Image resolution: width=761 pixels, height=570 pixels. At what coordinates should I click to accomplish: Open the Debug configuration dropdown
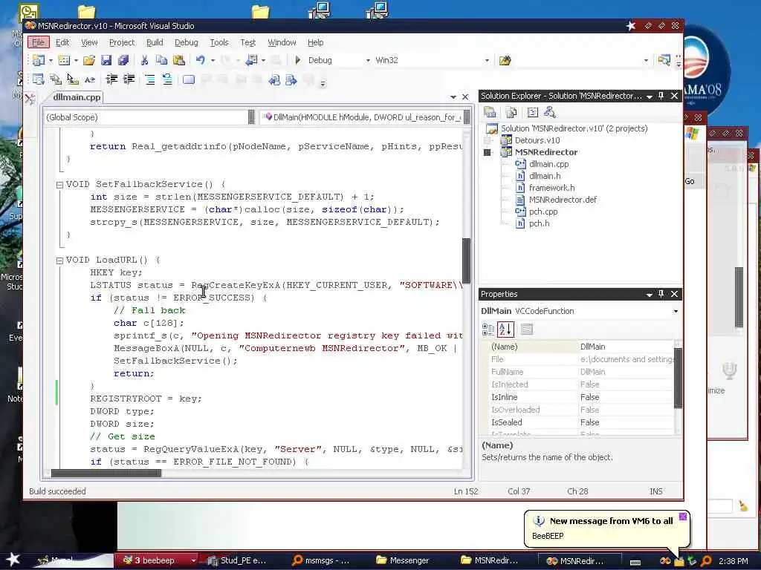point(368,61)
